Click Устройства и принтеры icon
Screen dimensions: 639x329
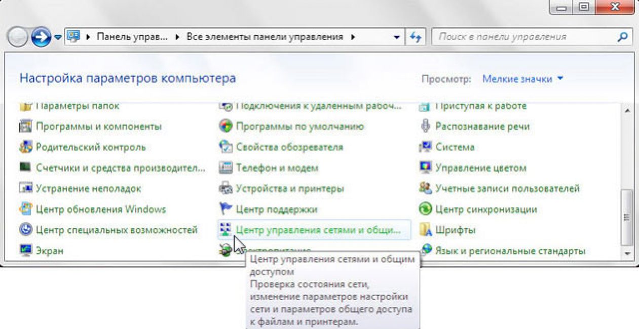225,188
